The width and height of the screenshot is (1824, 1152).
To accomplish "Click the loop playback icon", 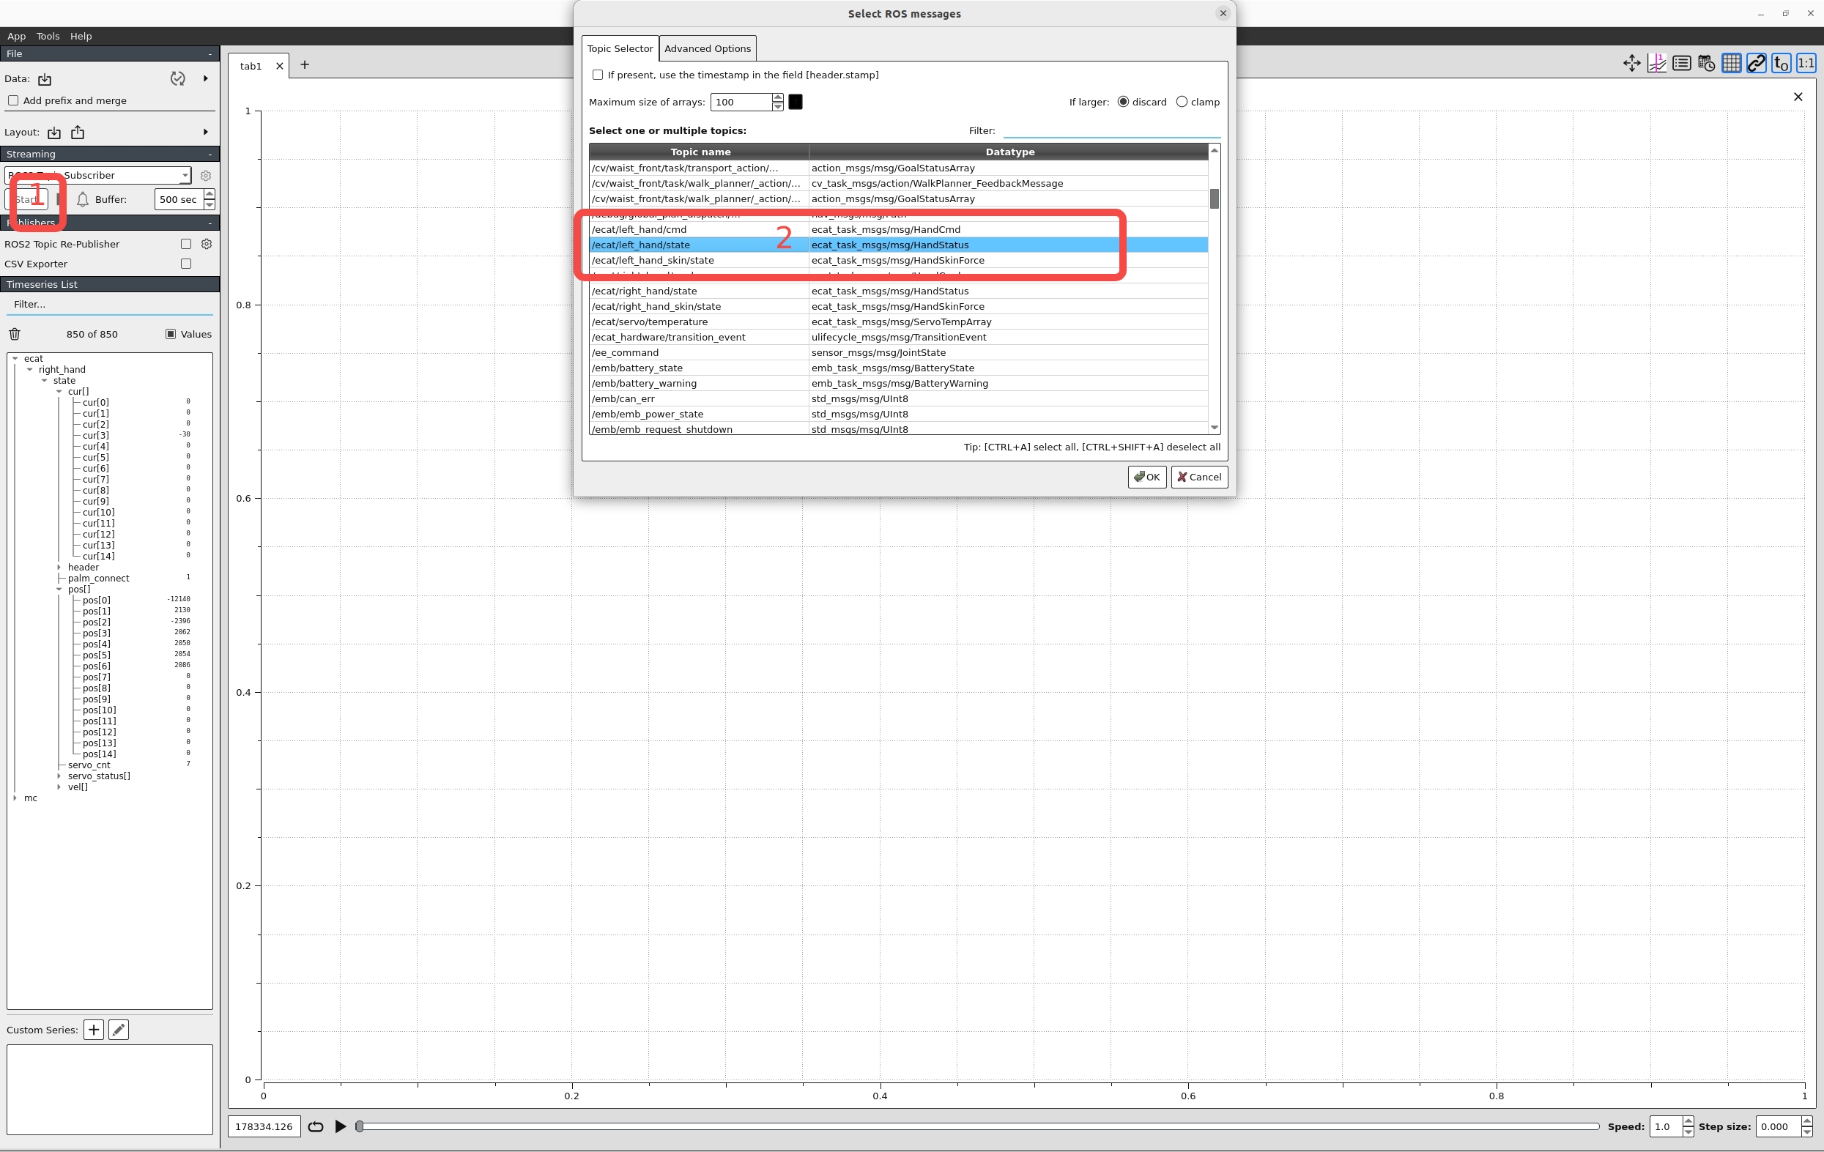I will [x=316, y=1127].
